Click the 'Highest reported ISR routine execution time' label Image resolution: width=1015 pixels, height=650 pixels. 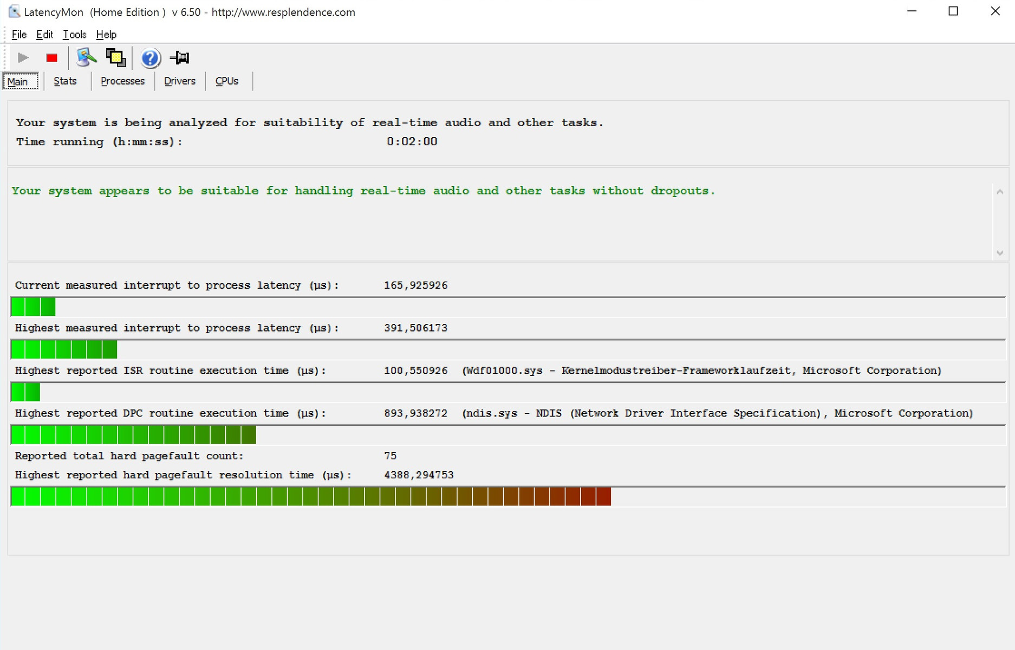pyautogui.click(x=171, y=371)
